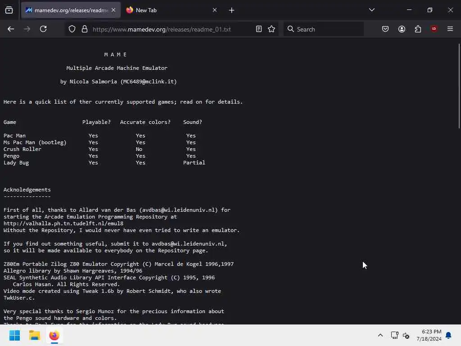The height and width of the screenshot is (346, 461).
Task: Open clock showing 6:23 PM
Action: tap(429, 335)
